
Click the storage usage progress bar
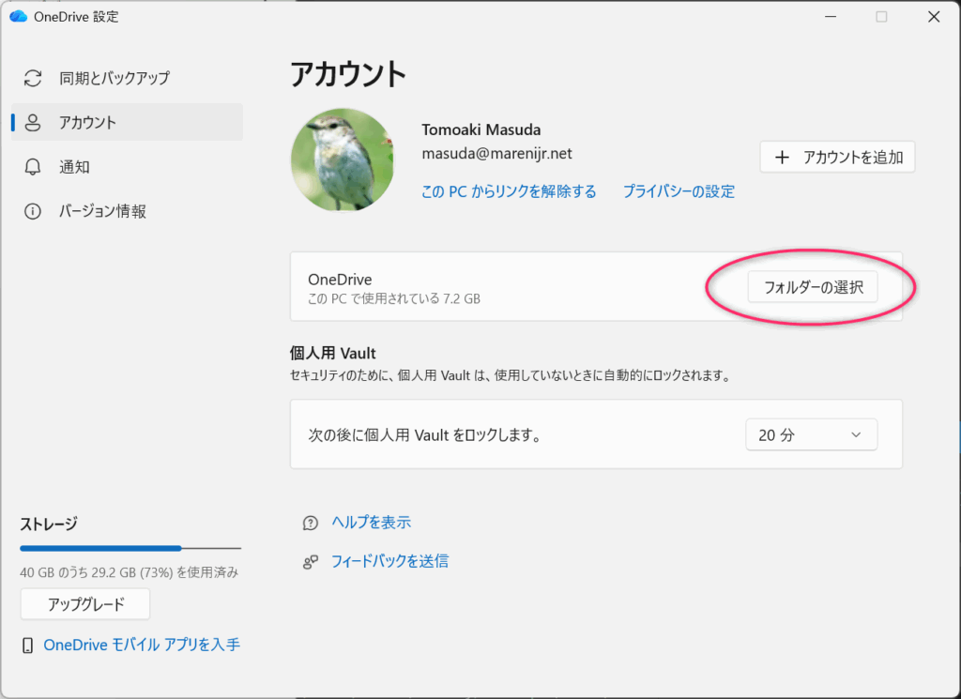(130, 548)
